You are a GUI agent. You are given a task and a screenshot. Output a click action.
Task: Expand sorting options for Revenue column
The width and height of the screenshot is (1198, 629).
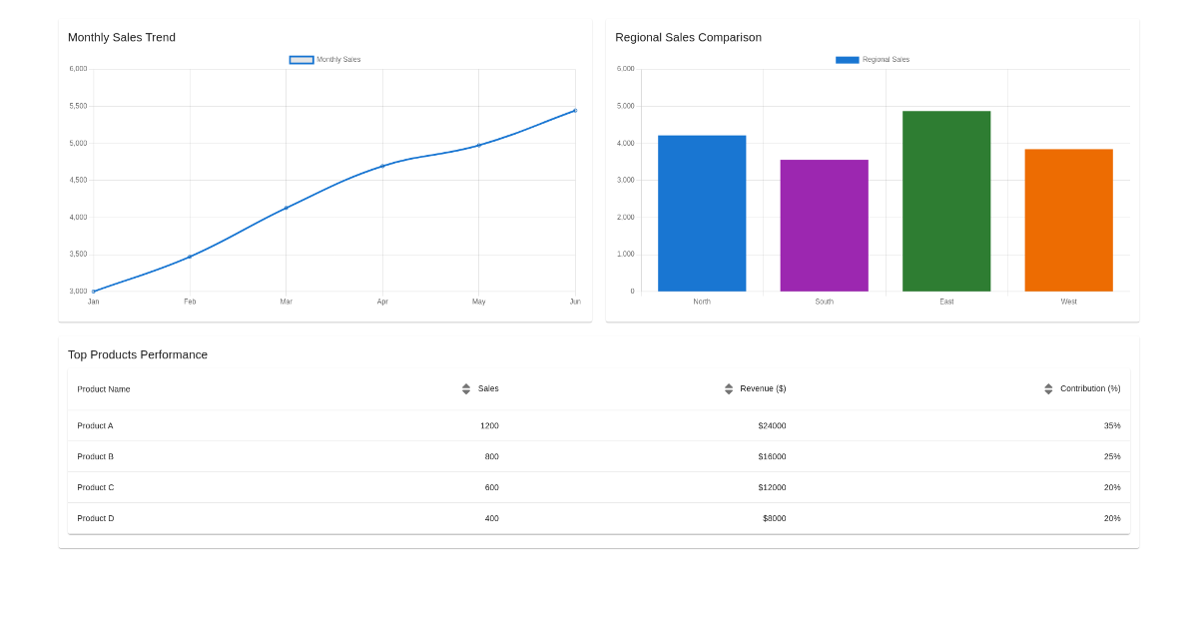[x=728, y=388]
